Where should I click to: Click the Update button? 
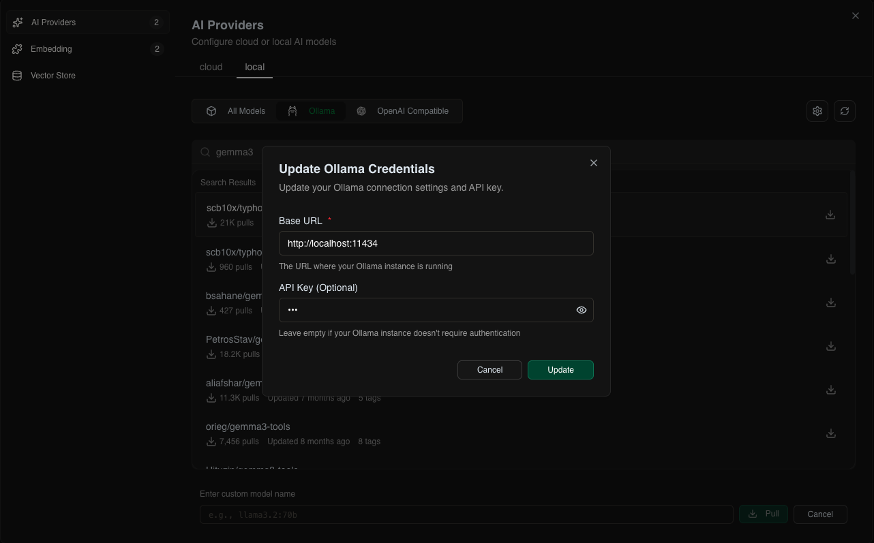pos(560,370)
